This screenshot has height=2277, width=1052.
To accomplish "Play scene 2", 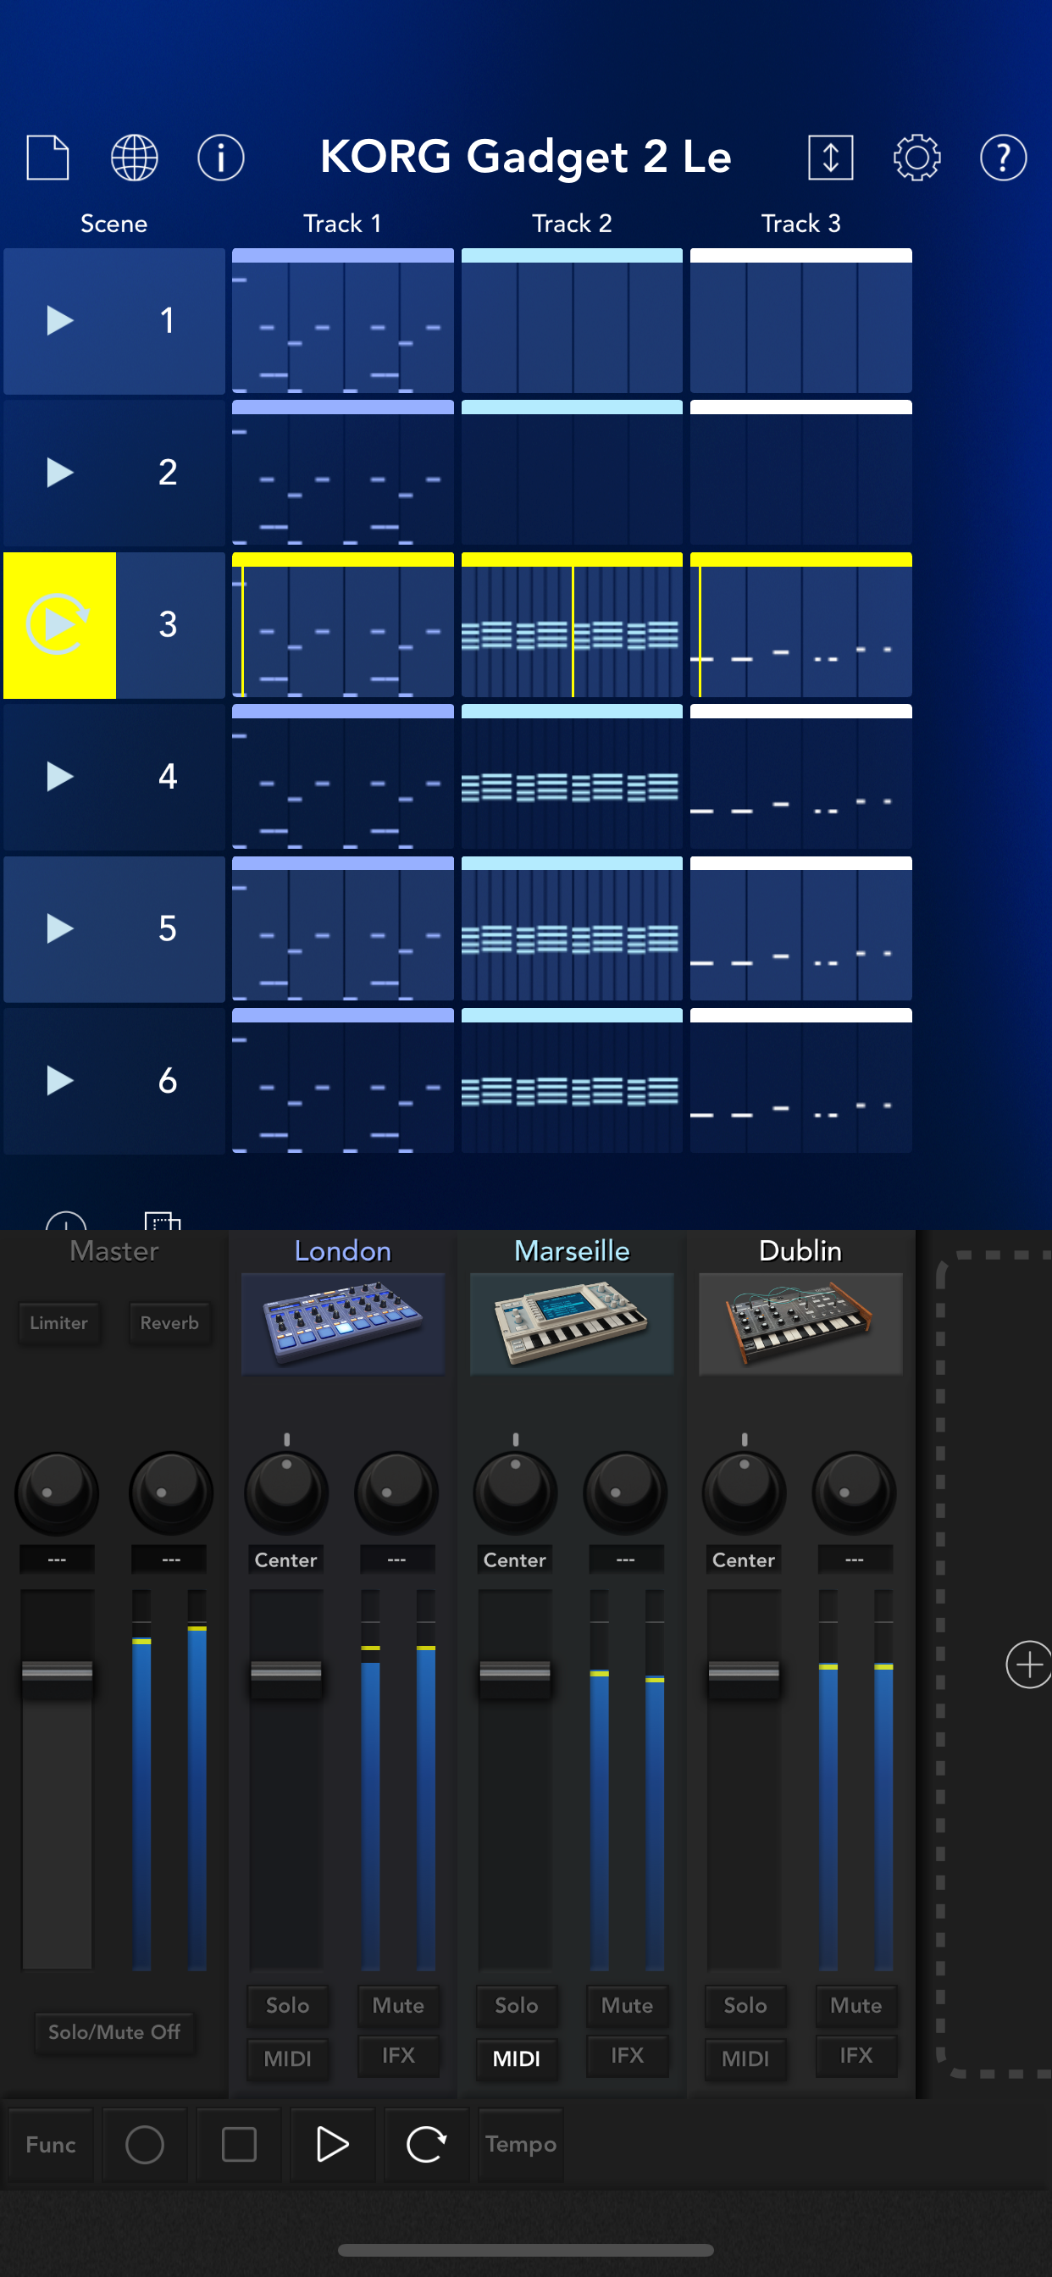I will click(x=59, y=472).
